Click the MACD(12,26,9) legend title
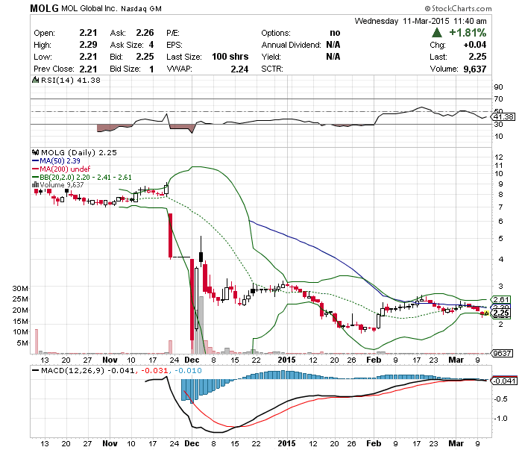522x450 pixels. [72, 370]
